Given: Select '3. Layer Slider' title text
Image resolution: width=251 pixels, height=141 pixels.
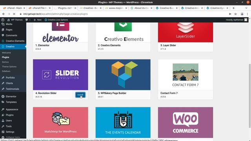Looking at the screenshot, I should click(x=168, y=45).
